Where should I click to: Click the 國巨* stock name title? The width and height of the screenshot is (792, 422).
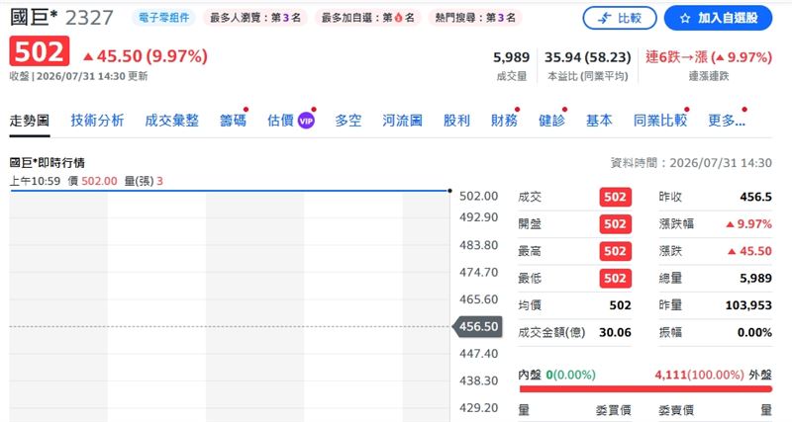pos(34,17)
